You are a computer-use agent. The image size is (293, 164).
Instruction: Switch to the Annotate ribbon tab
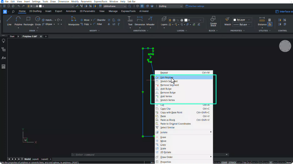pyautogui.click(x=71, y=11)
